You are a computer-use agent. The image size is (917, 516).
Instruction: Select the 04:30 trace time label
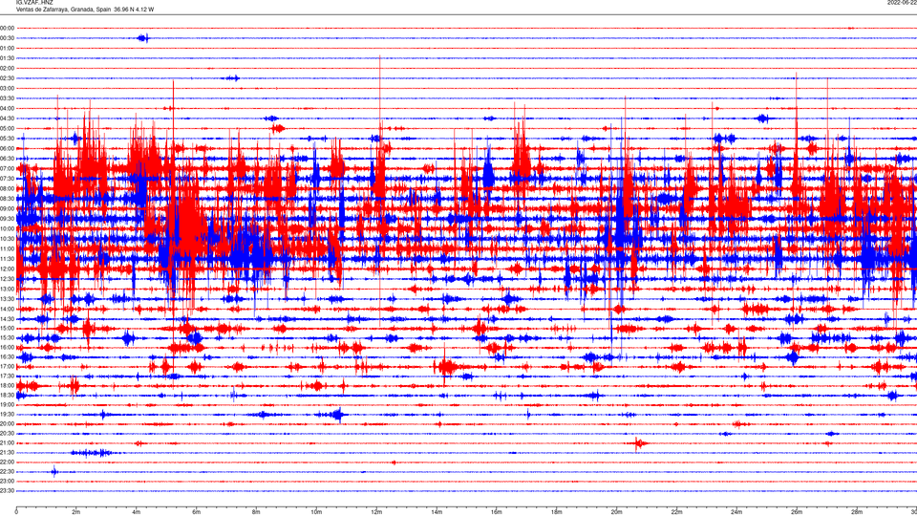(7, 118)
